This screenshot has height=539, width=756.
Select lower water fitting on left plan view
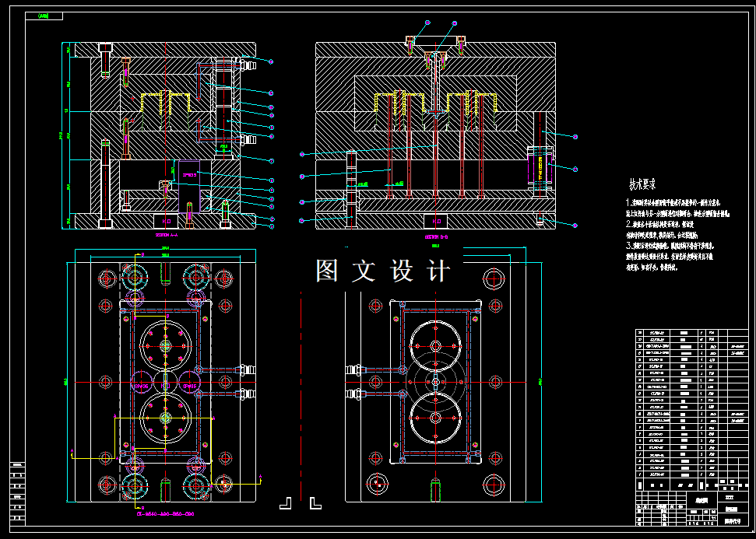[x=248, y=394]
